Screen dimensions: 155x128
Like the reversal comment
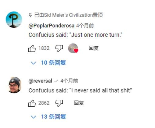32,103
